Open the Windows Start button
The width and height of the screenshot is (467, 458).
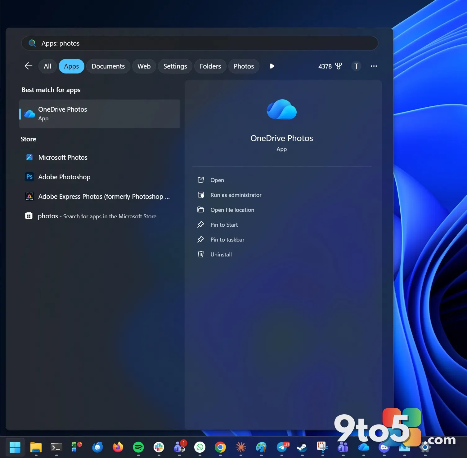15,447
